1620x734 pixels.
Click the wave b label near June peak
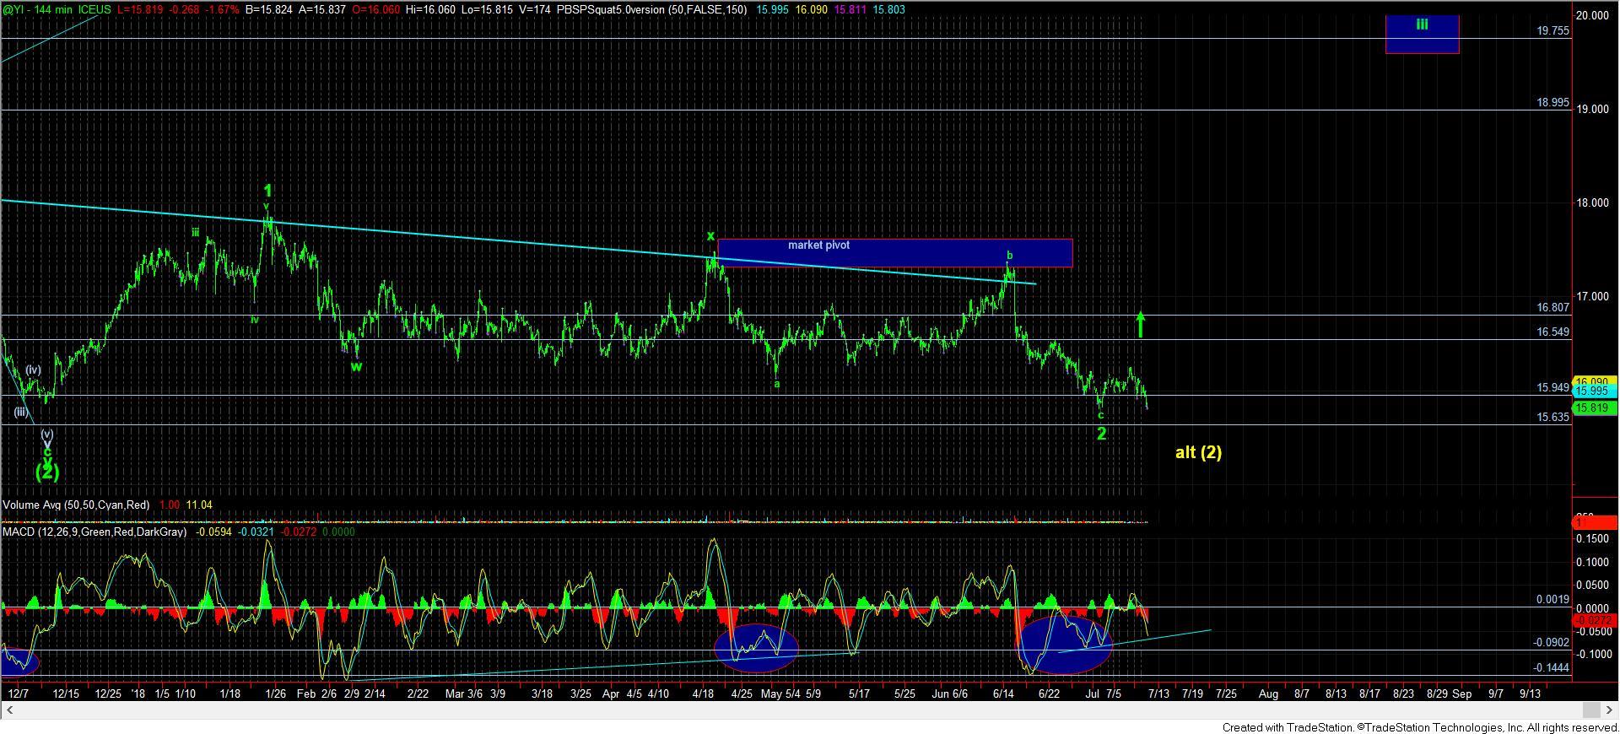[1009, 255]
